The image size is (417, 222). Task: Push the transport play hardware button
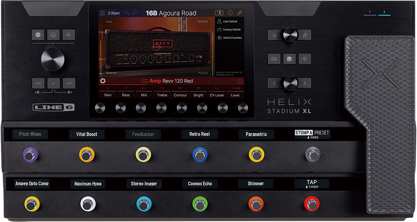click(x=54, y=83)
